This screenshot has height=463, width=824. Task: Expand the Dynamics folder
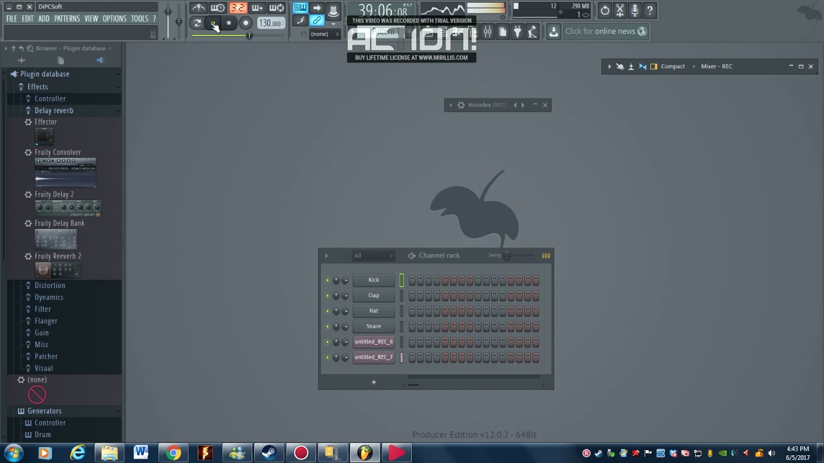[x=49, y=297]
